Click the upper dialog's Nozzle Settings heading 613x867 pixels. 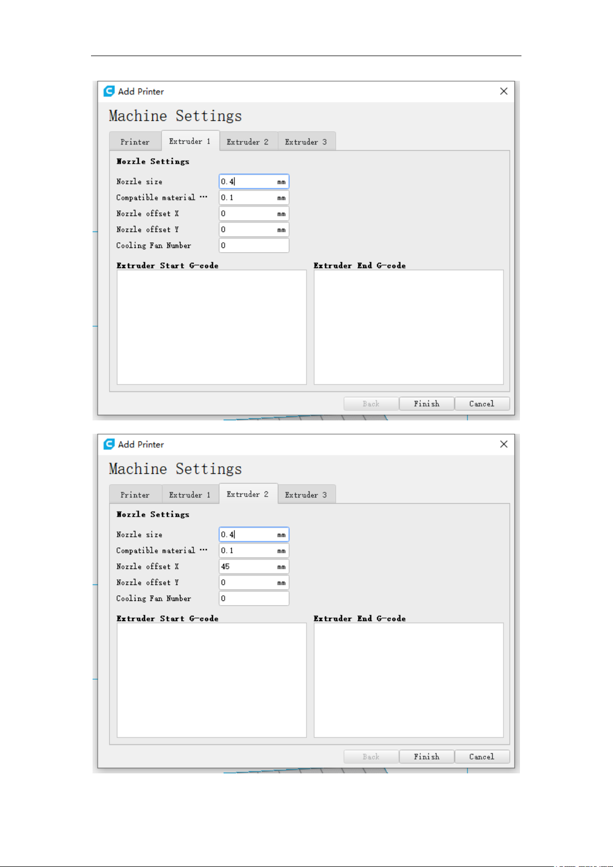pyautogui.click(x=153, y=162)
